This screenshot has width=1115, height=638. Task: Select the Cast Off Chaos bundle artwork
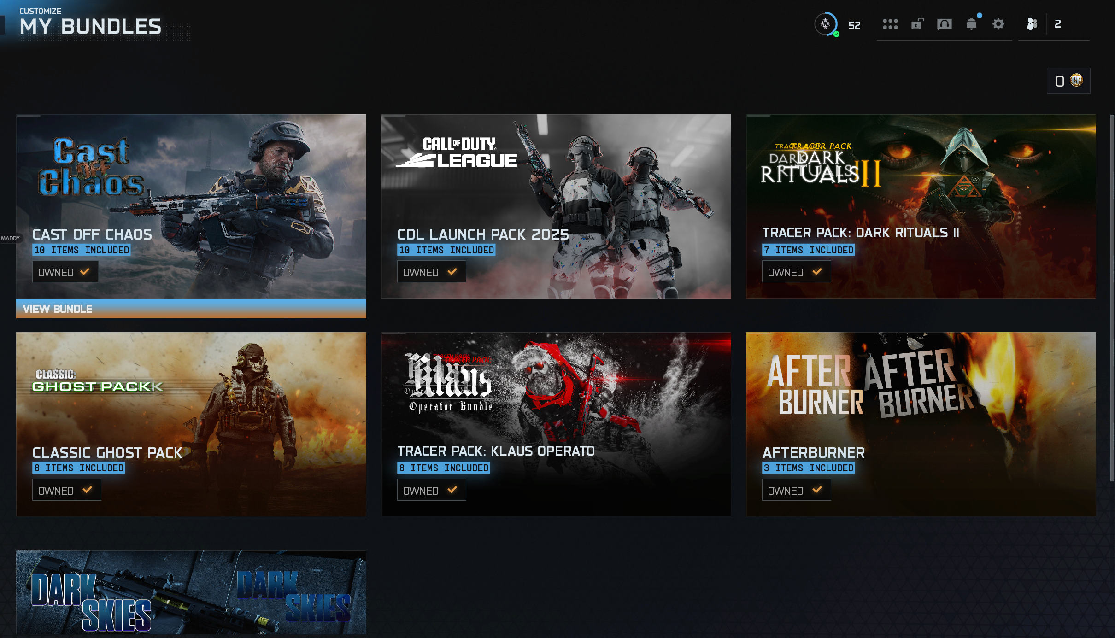click(191, 206)
